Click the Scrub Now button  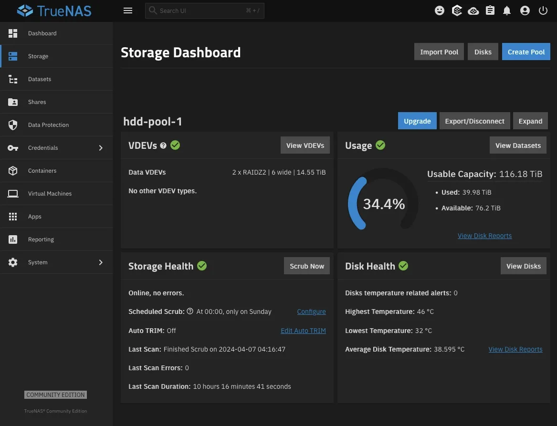[x=306, y=266]
